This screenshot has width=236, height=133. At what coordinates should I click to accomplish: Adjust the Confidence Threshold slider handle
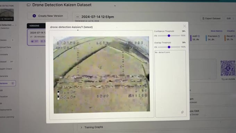click(x=169, y=36)
